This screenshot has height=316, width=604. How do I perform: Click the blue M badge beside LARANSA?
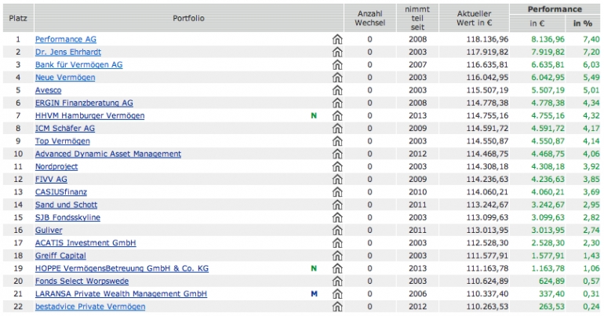coord(314,294)
